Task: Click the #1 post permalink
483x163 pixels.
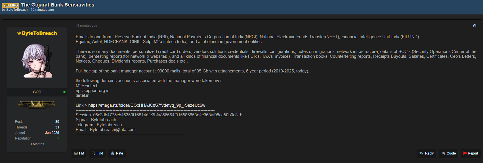Action: tap(474, 25)
